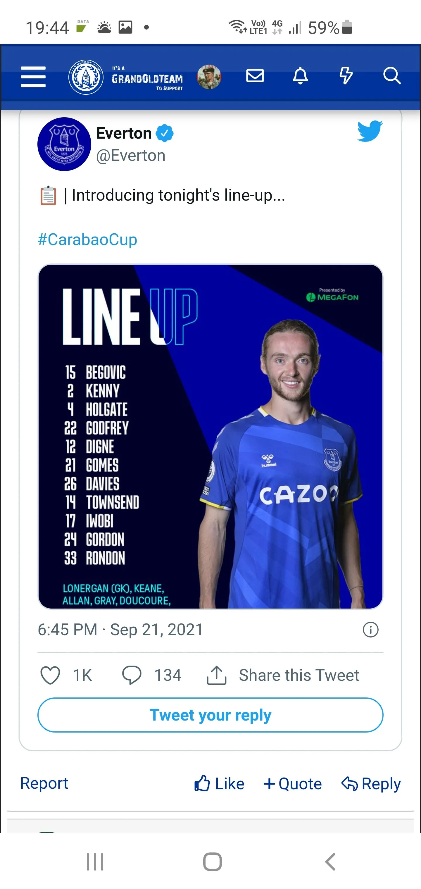Open the envelope messages inbox
The image size is (421, 889).
(x=255, y=76)
